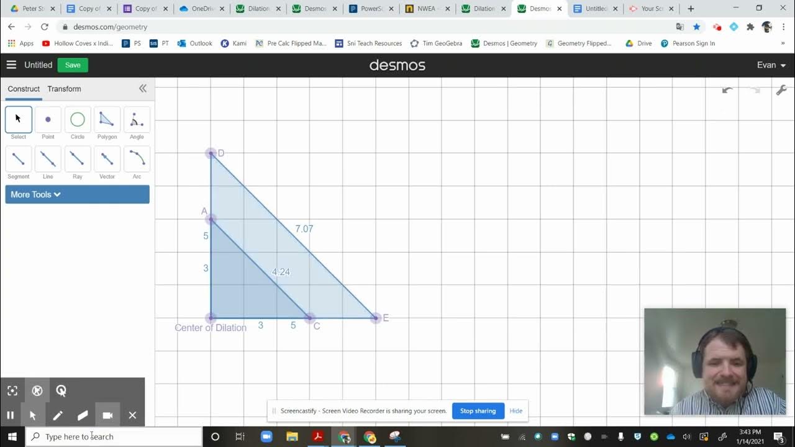The image size is (795, 447).
Task: Open File Explorer from the taskbar
Action: pos(292,436)
